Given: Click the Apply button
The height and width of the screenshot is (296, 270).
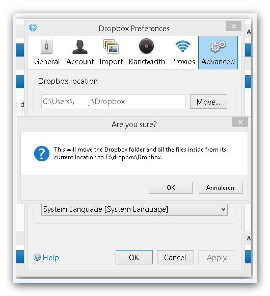Looking at the screenshot, I should pyautogui.click(x=217, y=257).
